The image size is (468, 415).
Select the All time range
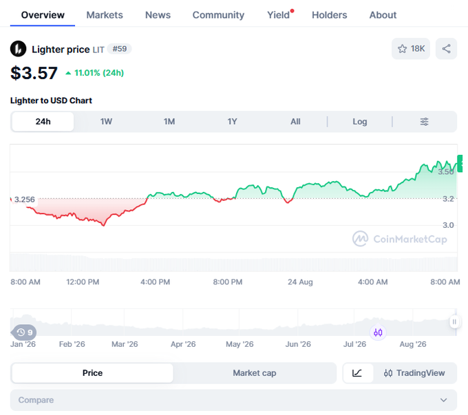(295, 122)
